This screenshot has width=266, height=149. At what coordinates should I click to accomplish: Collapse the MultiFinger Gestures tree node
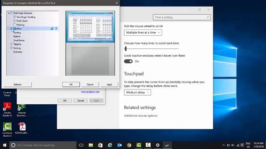click(x=9, y=13)
